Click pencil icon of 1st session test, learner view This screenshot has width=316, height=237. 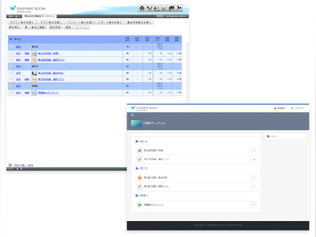click(x=140, y=159)
